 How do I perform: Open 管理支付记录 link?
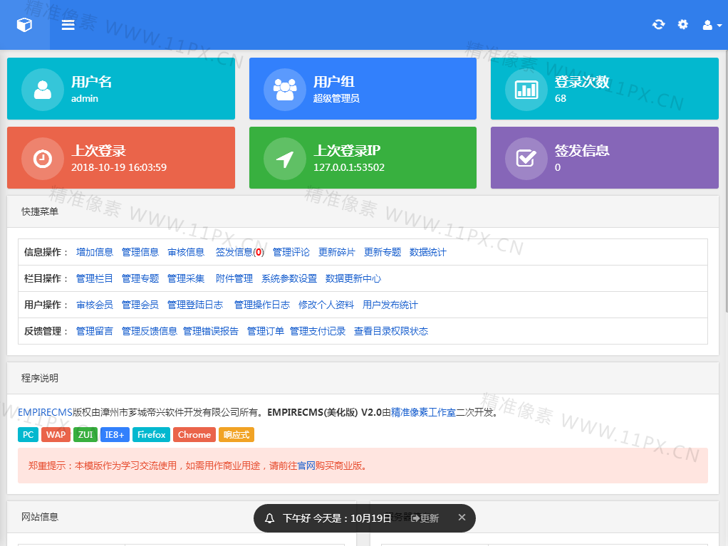click(x=317, y=331)
